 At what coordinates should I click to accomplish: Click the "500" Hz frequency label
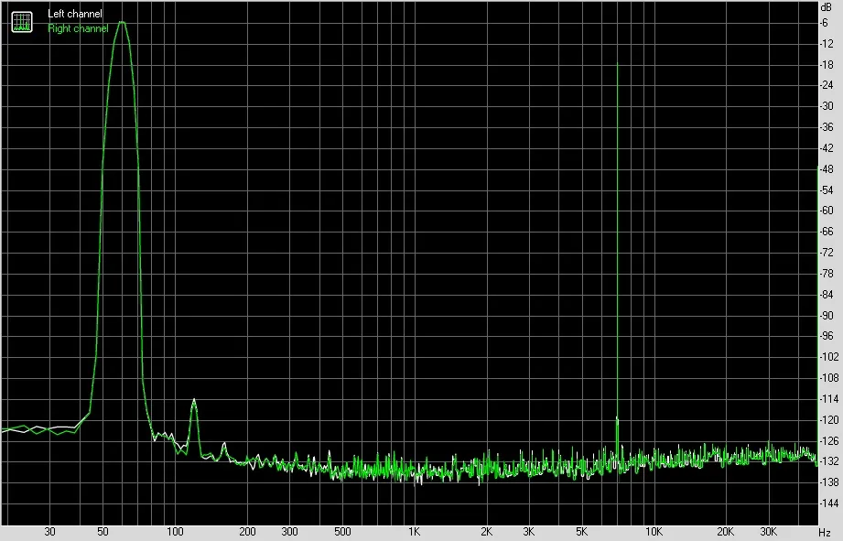342,532
